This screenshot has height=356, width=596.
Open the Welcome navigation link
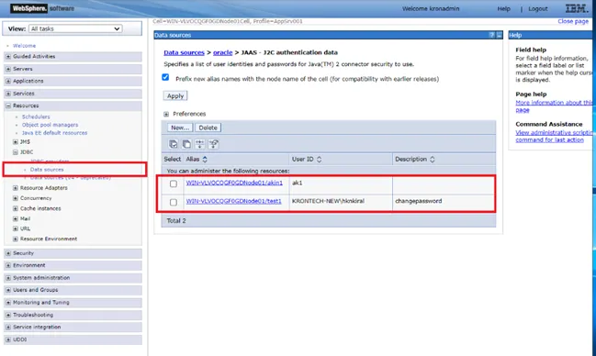(x=24, y=46)
